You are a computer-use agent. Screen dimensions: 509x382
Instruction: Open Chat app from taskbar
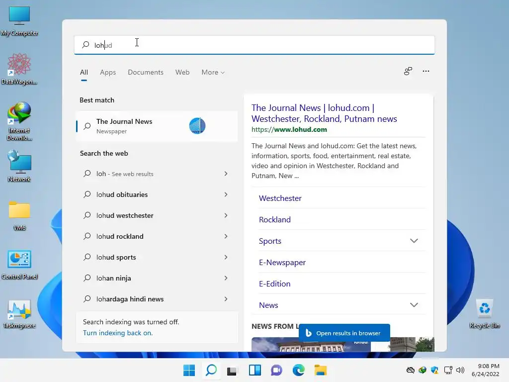276,370
